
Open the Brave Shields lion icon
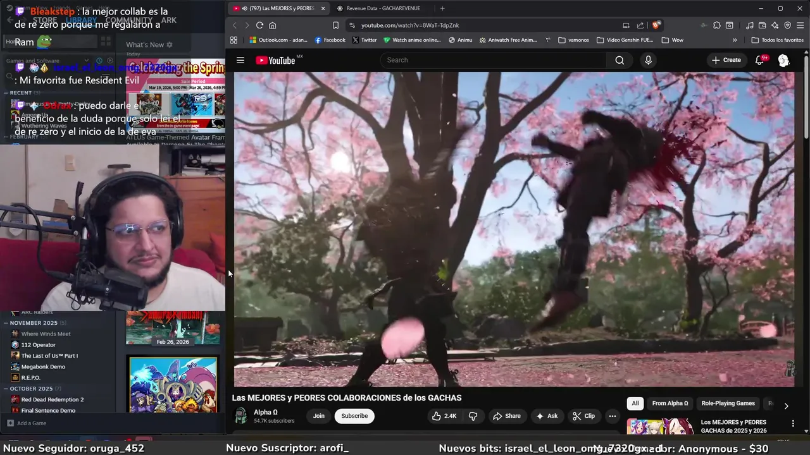click(x=656, y=25)
